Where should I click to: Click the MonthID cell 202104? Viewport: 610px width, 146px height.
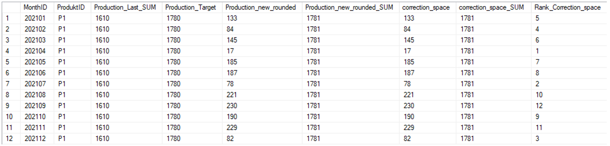[x=37, y=51]
